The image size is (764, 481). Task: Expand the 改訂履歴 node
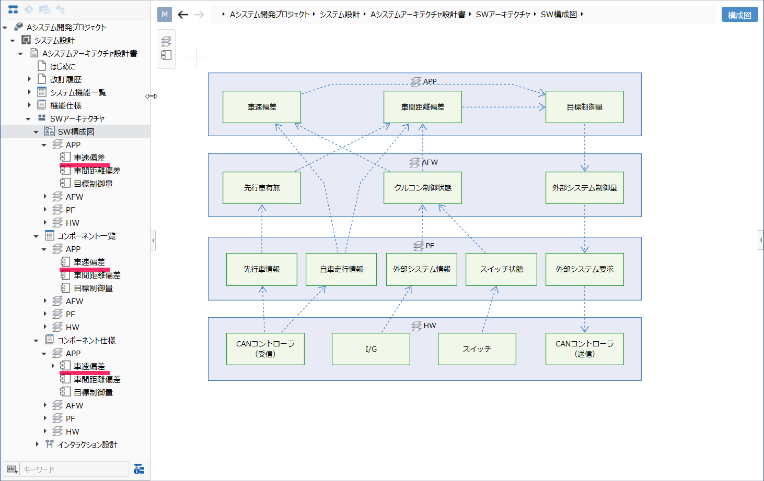point(29,79)
